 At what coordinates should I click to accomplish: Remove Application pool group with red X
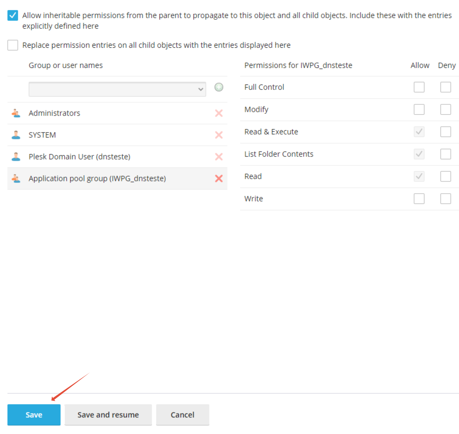point(219,179)
